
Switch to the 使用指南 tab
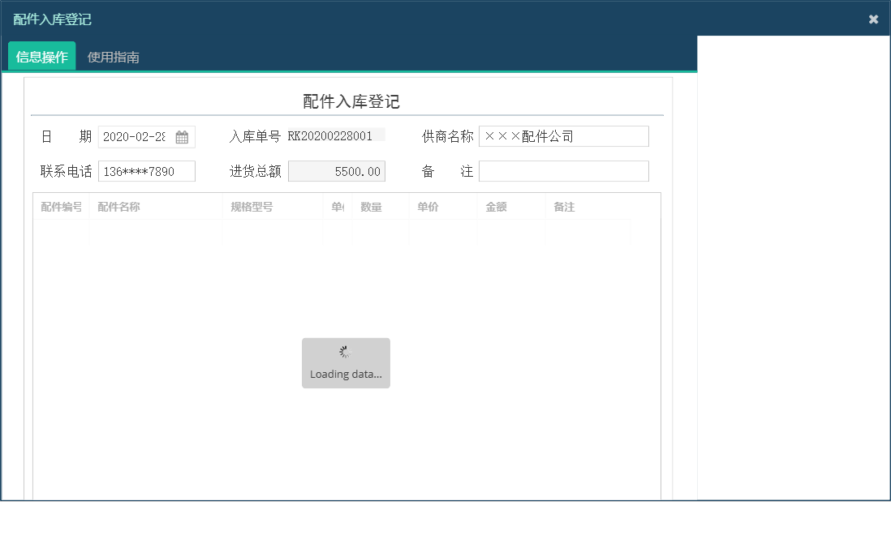pyautogui.click(x=113, y=57)
